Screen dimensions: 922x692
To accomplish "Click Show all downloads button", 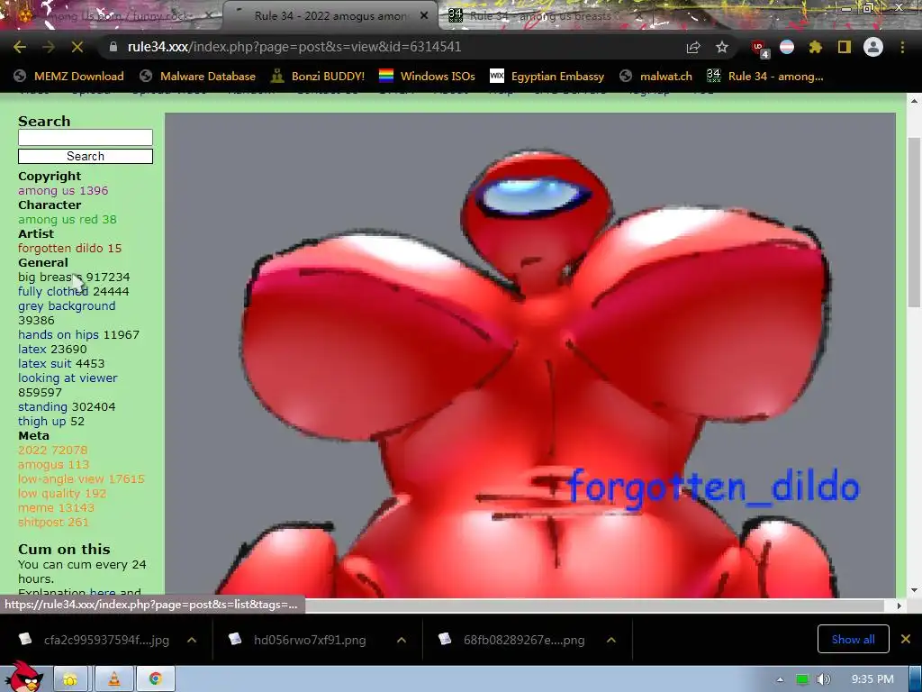I will point(854,639).
